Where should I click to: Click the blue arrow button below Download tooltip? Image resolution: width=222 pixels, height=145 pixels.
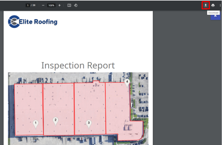click(x=215, y=17)
